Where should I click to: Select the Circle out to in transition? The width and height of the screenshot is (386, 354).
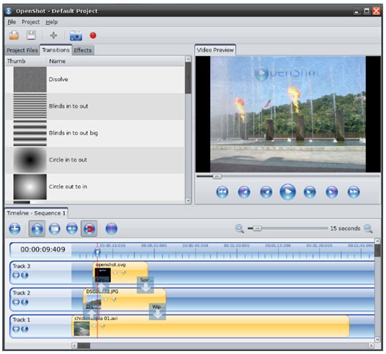[94, 187]
